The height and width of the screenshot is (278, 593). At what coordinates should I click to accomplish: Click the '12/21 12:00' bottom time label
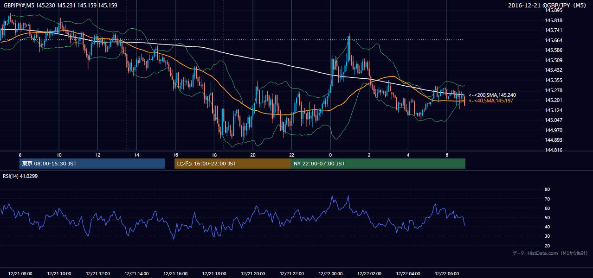click(x=98, y=274)
